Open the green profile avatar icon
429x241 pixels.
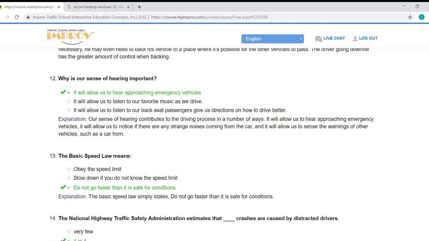pyautogui.click(x=422, y=17)
